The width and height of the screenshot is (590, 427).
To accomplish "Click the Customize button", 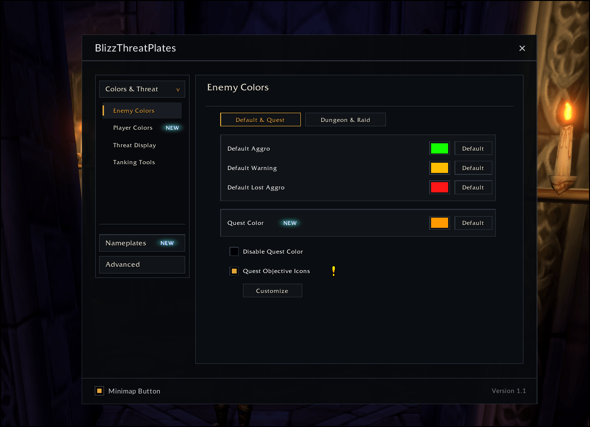I will [272, 290].
